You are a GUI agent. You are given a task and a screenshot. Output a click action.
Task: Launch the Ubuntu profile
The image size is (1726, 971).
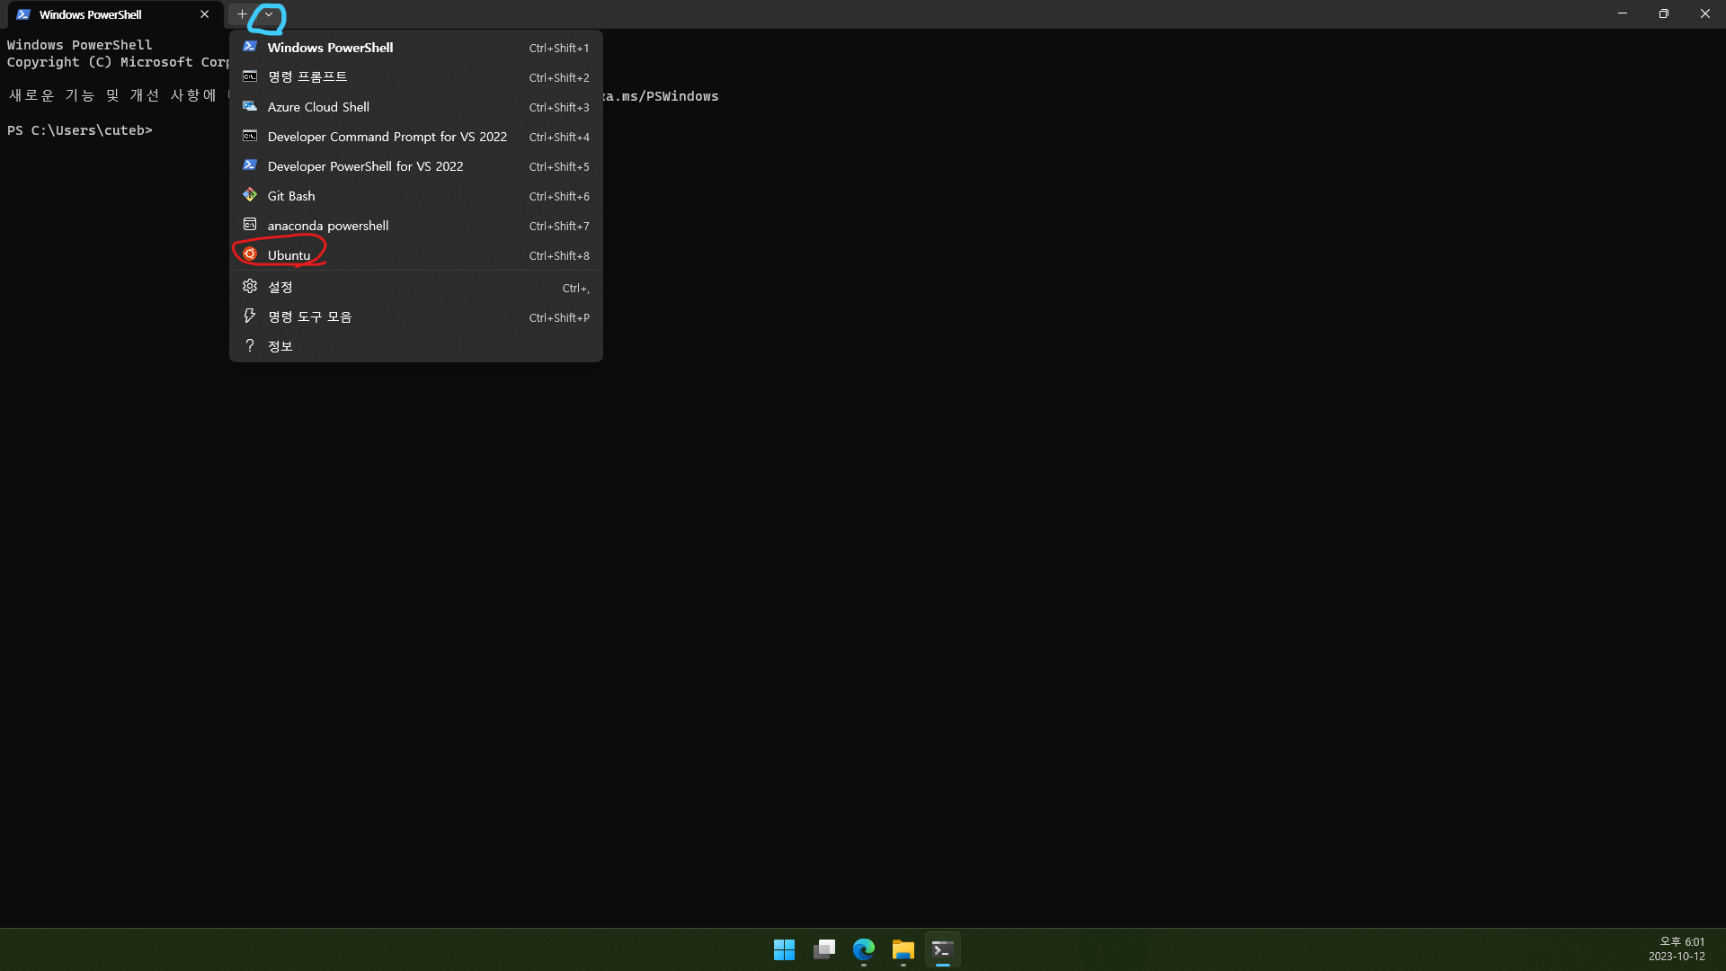point(416,255)
